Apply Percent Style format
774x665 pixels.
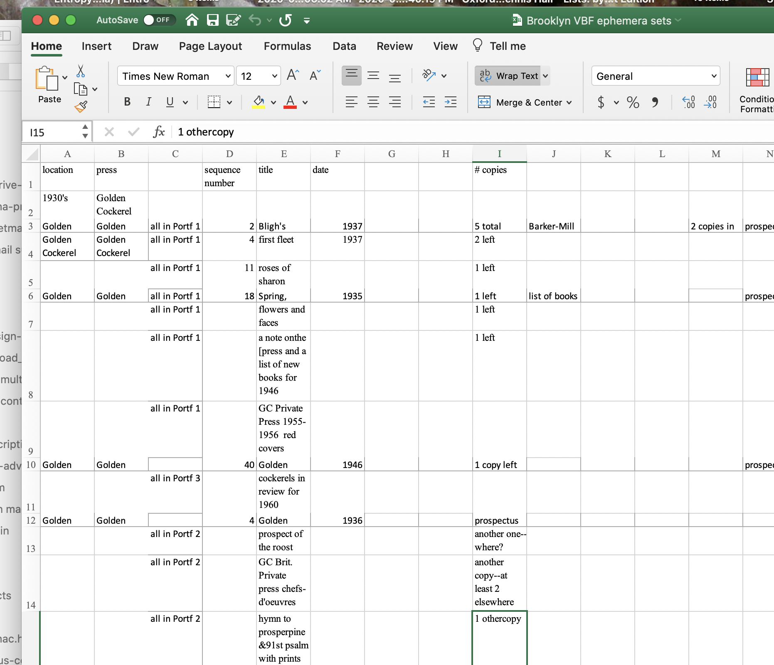pyautogui.click(x=633, y=102)
